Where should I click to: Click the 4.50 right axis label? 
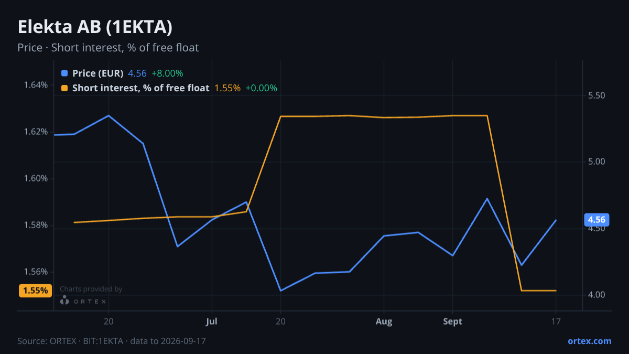pyautogui.click(x=597, y=229)
